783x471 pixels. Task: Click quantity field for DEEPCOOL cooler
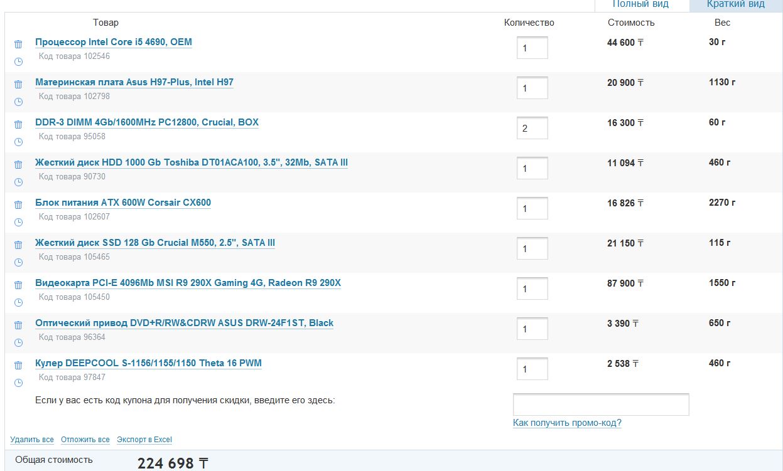point(532,369)
